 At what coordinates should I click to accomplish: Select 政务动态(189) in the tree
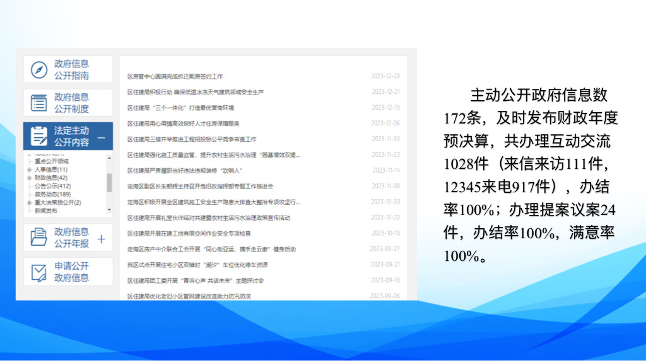52,194
